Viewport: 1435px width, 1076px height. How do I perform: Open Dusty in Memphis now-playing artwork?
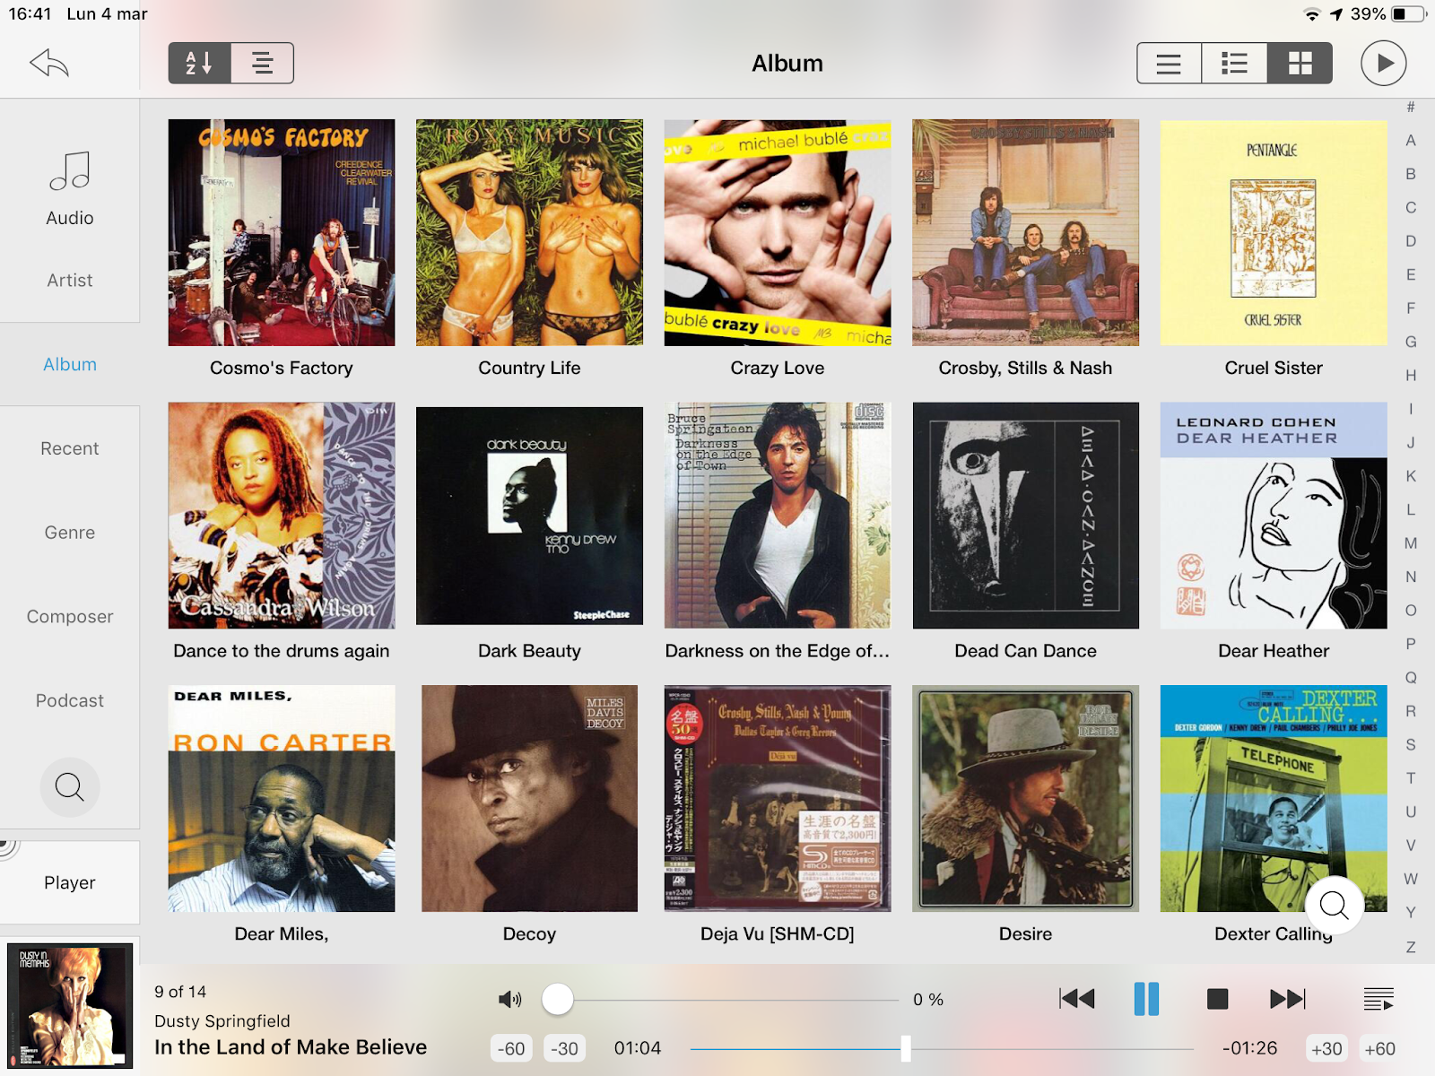pos(70,1005)
